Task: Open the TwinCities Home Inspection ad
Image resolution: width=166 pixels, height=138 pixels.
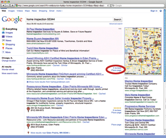Action: click(42, 48)
